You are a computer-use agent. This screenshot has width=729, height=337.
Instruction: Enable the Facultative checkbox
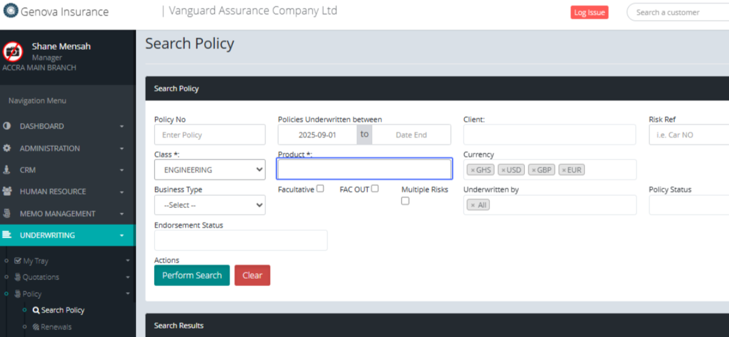click(x=320, y=189)
